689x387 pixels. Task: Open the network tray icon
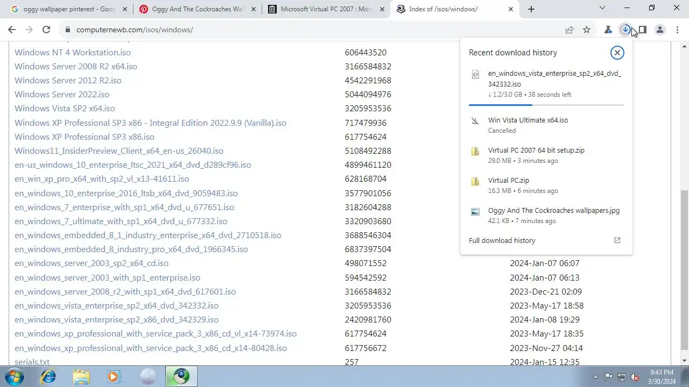(622, 377)
